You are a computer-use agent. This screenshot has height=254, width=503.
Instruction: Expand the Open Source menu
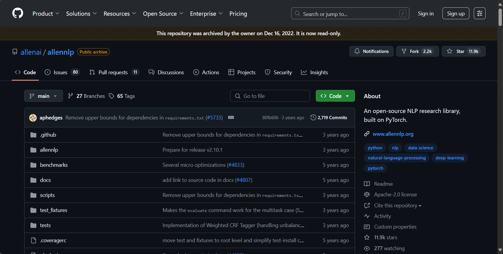[163, 14]
